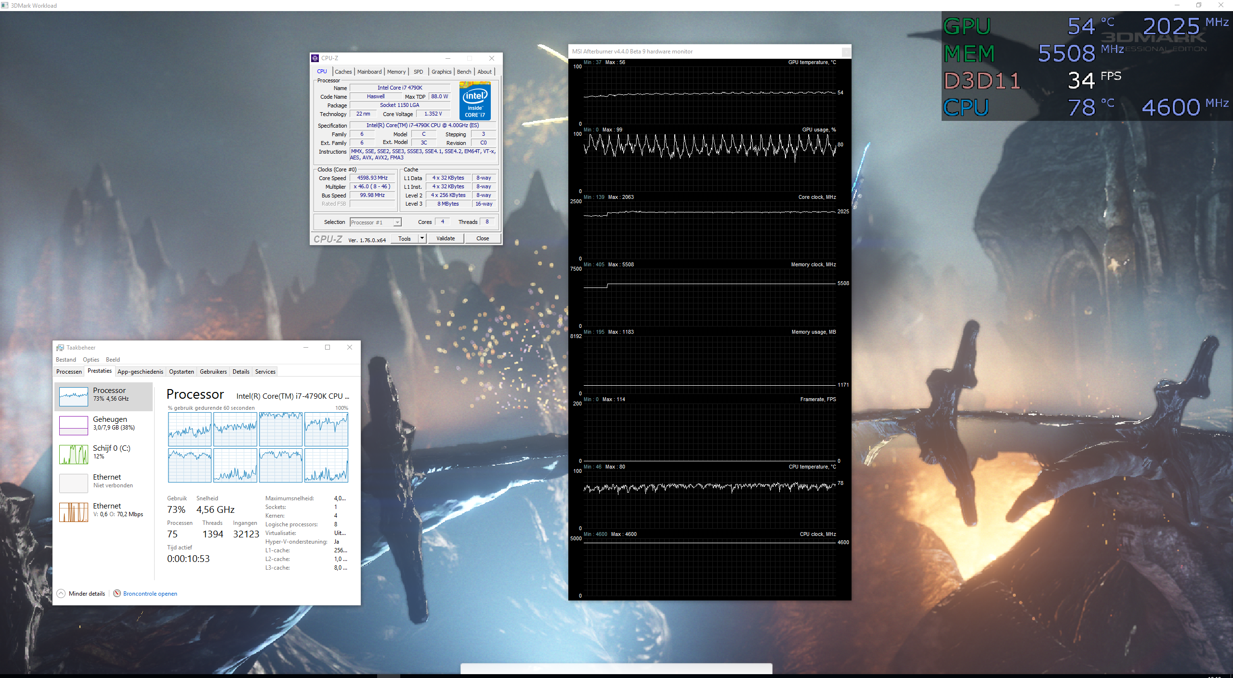The image size is (1233, 678).
Task: Click the Broncontrole gauge icon
Action: [117, 593]
